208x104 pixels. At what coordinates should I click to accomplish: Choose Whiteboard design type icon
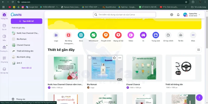tap(93, 35)
